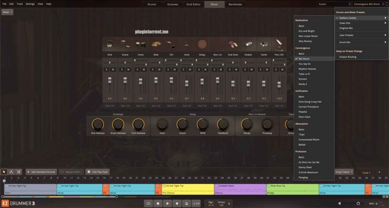This screenshot has width=389, height=208.
Task: Adjust the Kick Release knob
Action: [98, 124]
